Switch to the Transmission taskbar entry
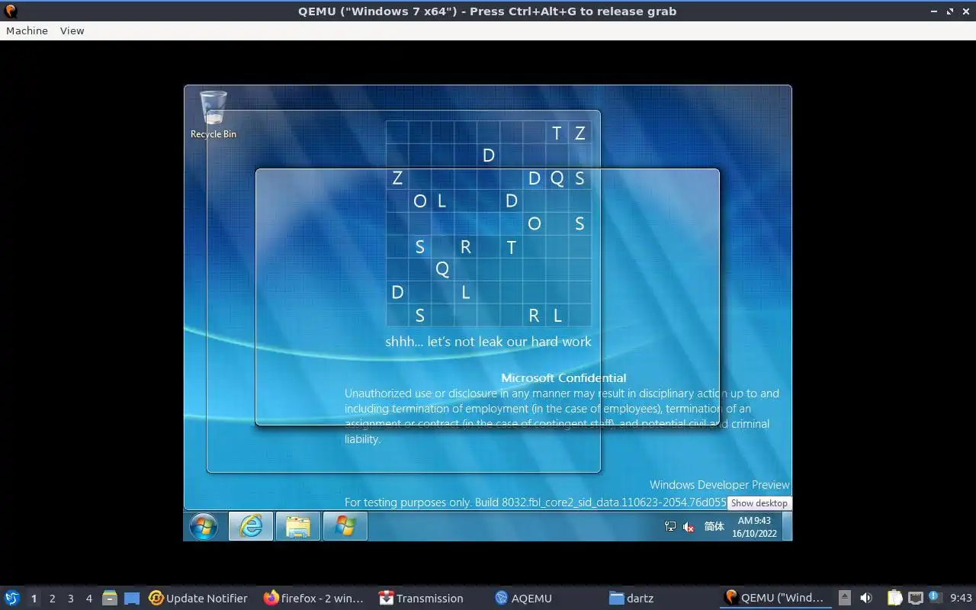This screenshot has width=976, height=610. 421,598
